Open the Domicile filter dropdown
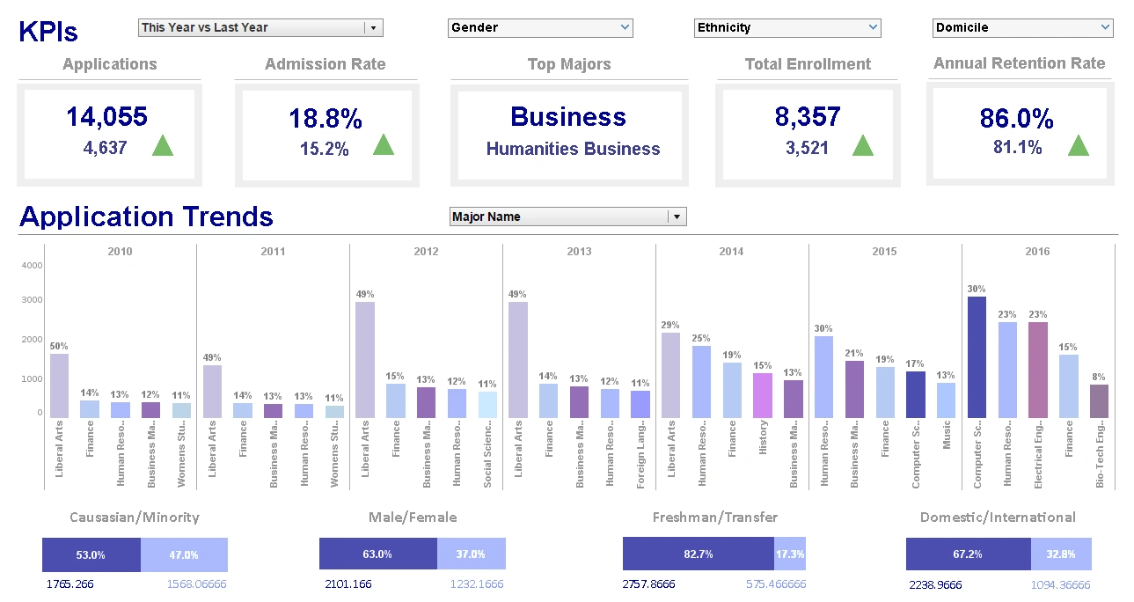This screenshot has width=1134, height=602. coord(1021,27)
